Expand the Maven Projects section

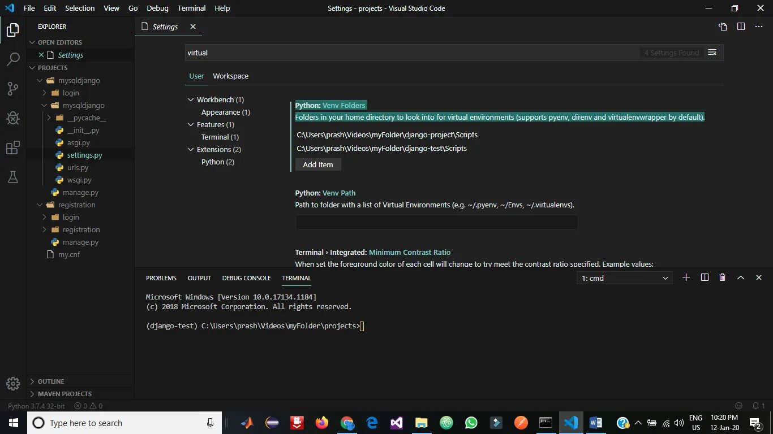pyautogui.click(x=32, y=394)
